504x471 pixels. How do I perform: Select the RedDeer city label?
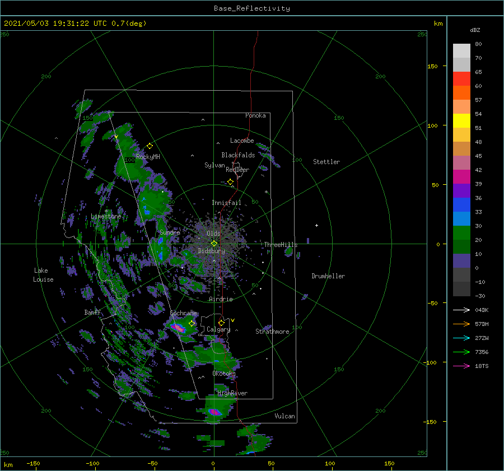point(237,170)
